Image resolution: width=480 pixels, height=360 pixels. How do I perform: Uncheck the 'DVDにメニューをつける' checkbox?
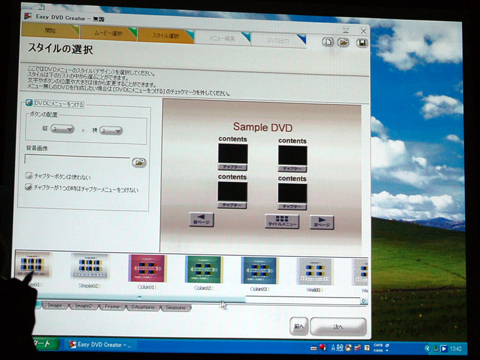point(29,103)
